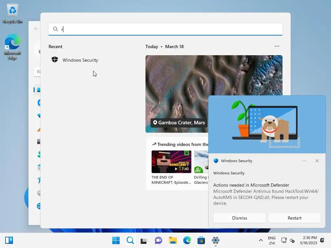Dismiss the Windows Security notification
Viewport: 331px width, 248px height.
[x=240, y=218]
